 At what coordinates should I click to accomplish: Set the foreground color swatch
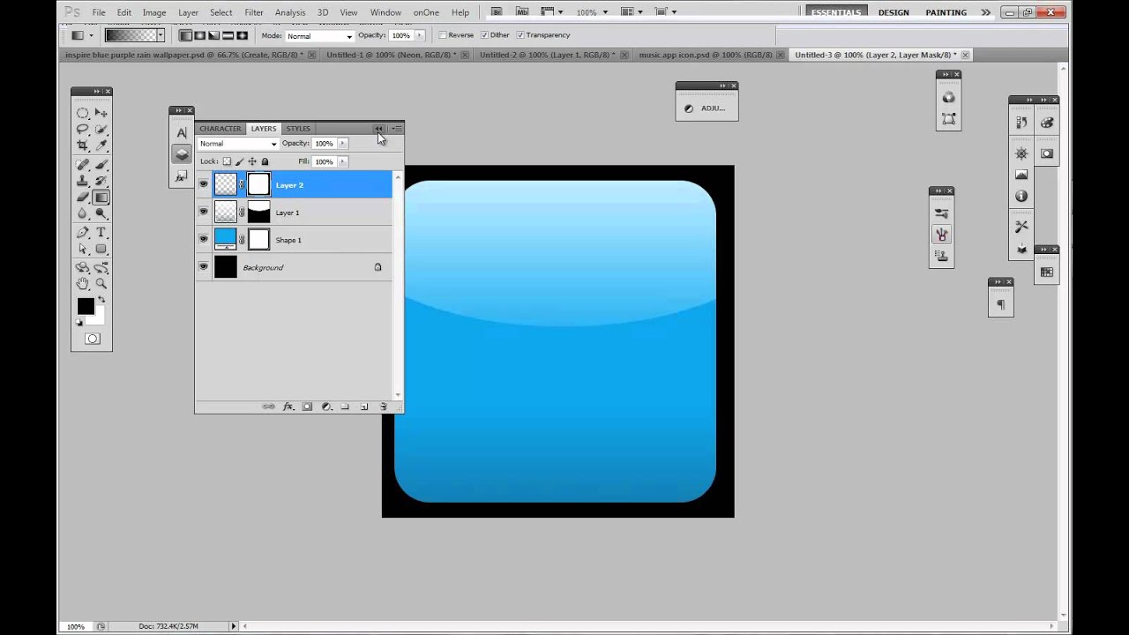(85, 306)
